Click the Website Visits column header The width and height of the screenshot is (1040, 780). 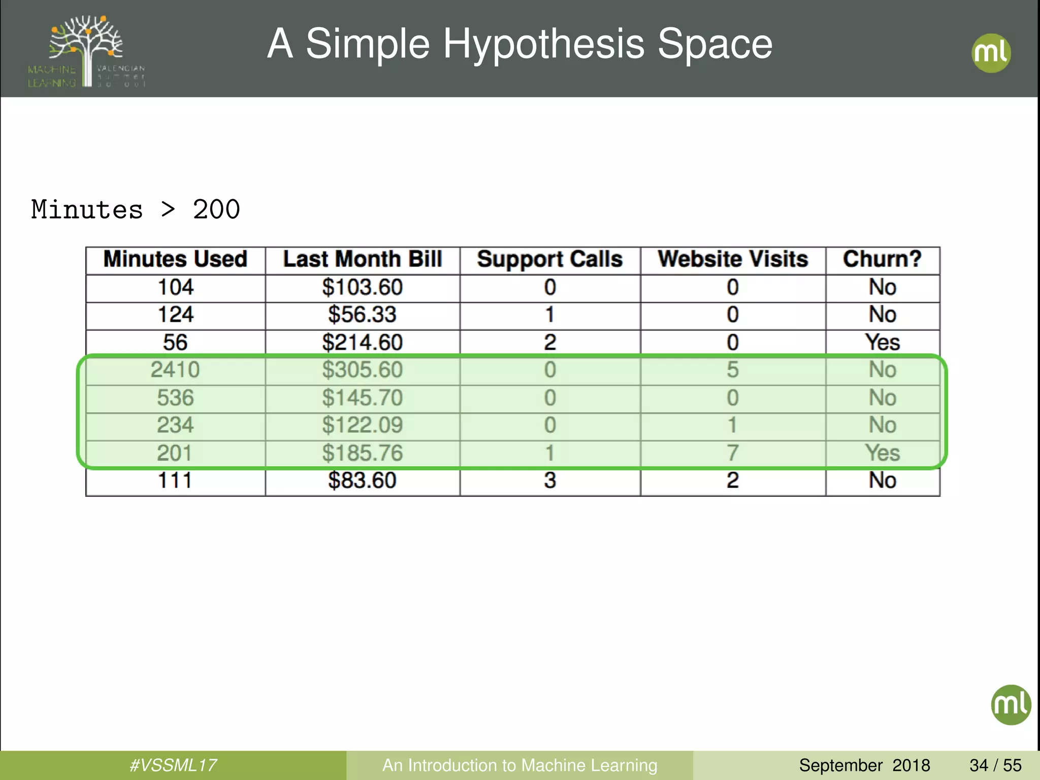pyautogui.click(x=733, y=259)
